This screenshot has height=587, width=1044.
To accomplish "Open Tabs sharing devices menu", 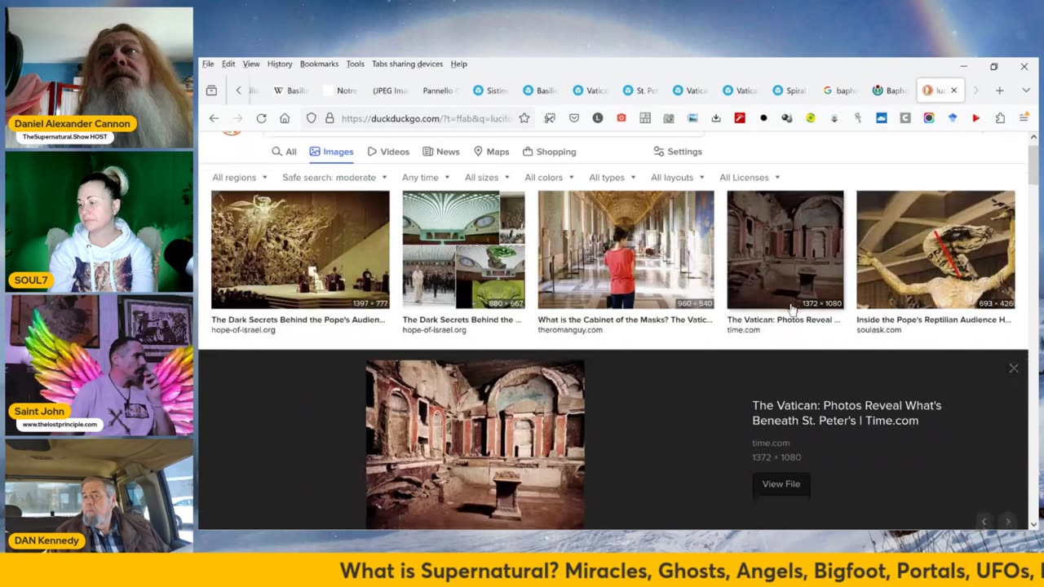I will [407, 64].
